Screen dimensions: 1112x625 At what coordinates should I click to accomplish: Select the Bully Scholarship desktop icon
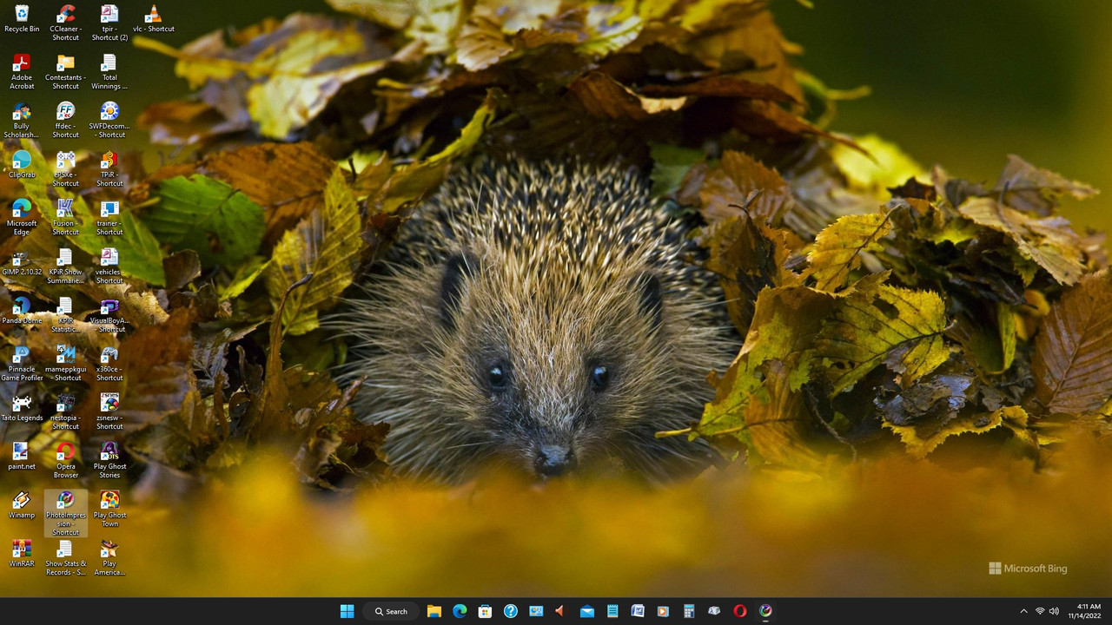click(x=22, y=121)
